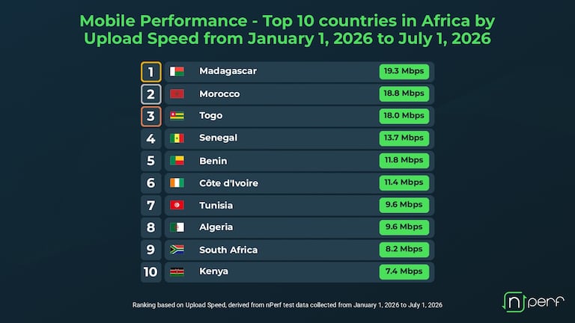Click the Tunisia flag icon
575x323 pixels.
[177, 205]
